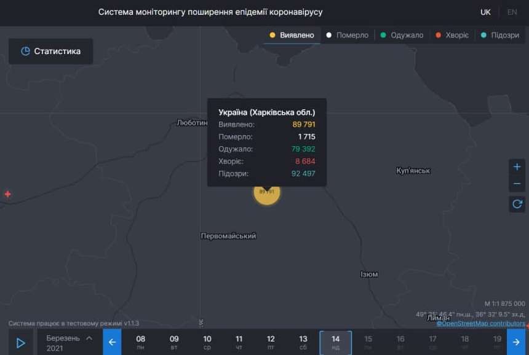This screenshot has width=529, height=355.
Task: Click the yellow Виявлено legend dot
Action: [x=272, y=35]
